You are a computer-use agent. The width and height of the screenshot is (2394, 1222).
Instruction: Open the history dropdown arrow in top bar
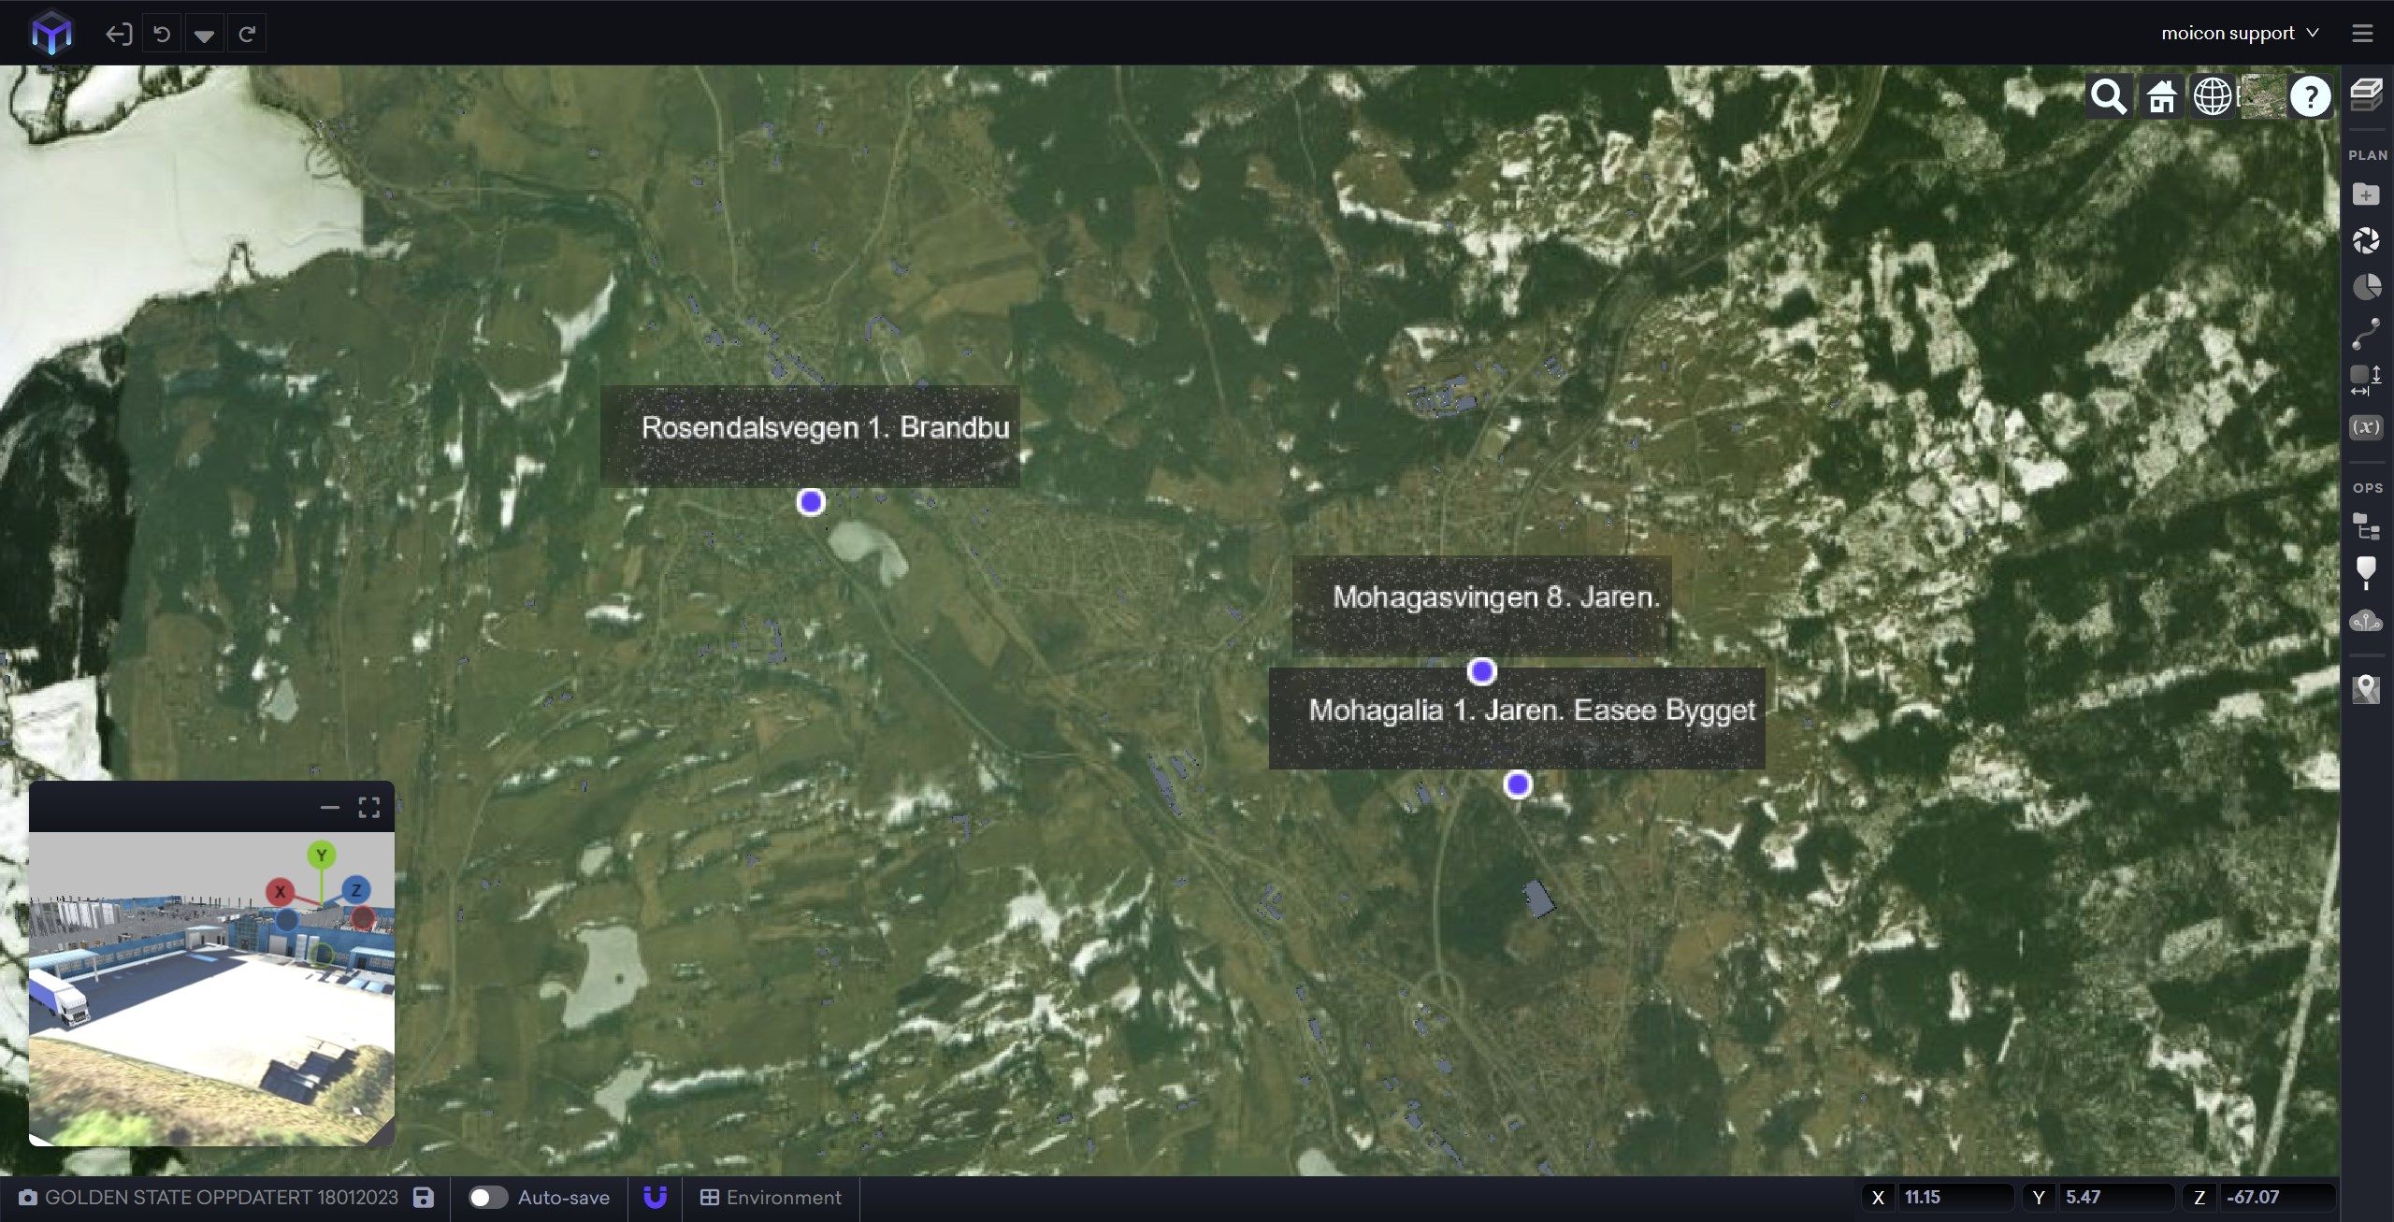[x=204, y=36]
